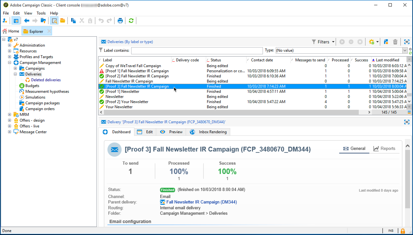Select the Simulations play icon

coord(22,97)
